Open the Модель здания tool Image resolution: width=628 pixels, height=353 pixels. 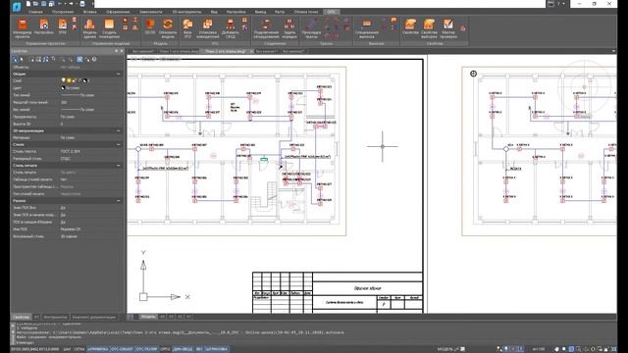pos(89,28)
